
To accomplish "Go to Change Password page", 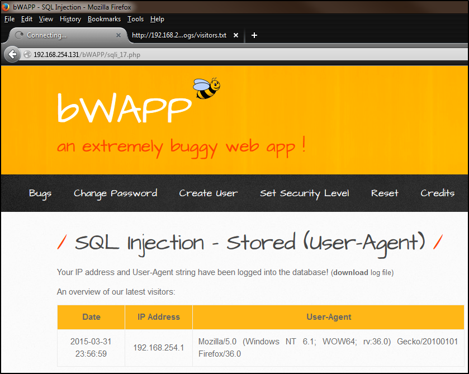I will click(116, 193).
